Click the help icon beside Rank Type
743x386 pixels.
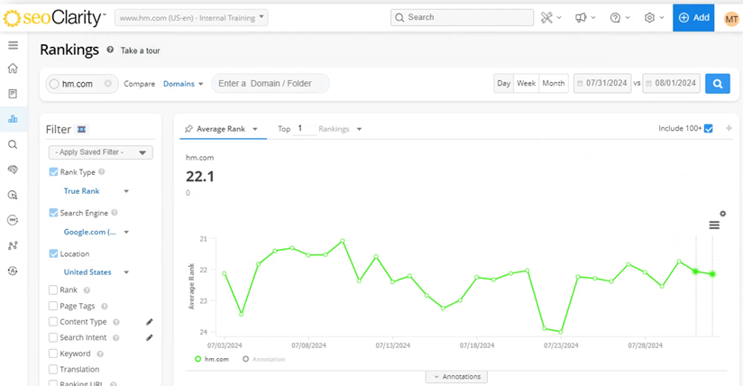click(102, 171)
